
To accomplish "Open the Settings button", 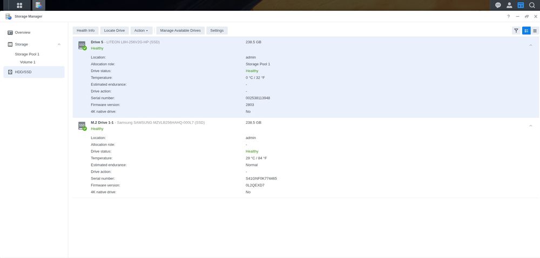I will 217,31.
